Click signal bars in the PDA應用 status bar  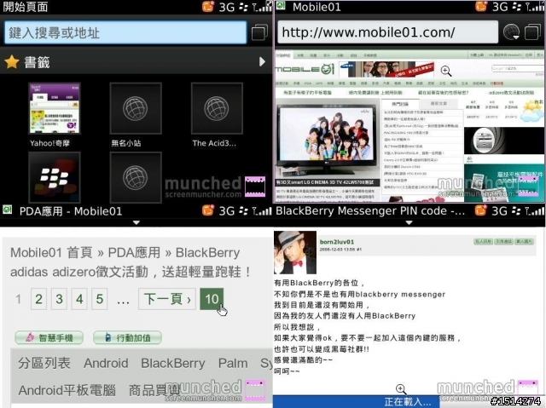click(262, 210)
